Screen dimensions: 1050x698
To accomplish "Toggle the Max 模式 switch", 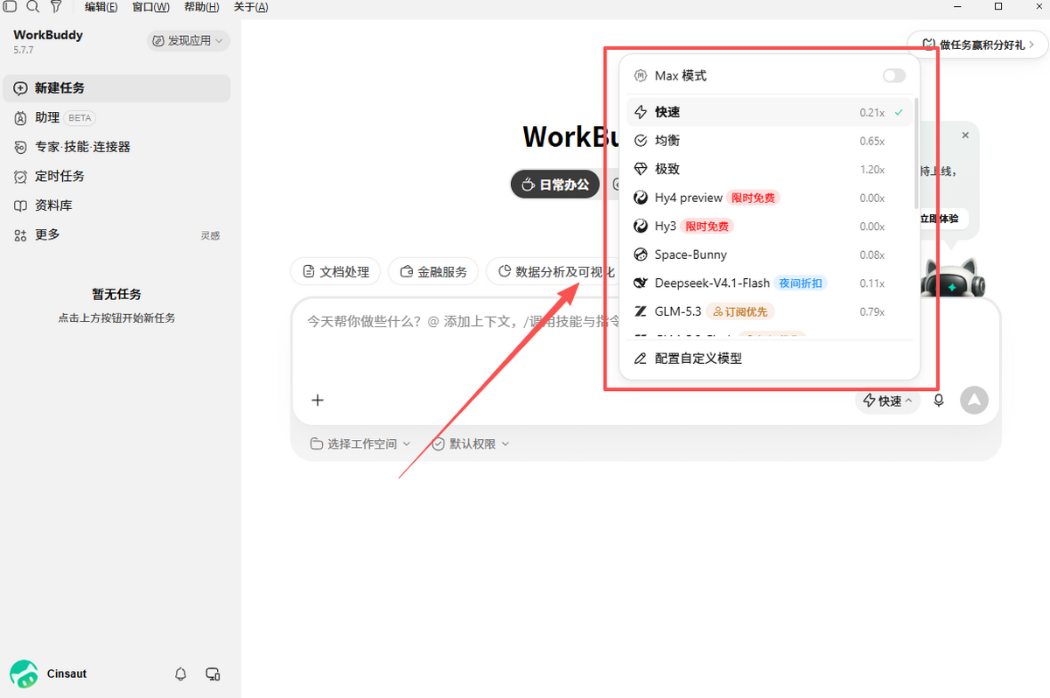I will coord(894,76).
